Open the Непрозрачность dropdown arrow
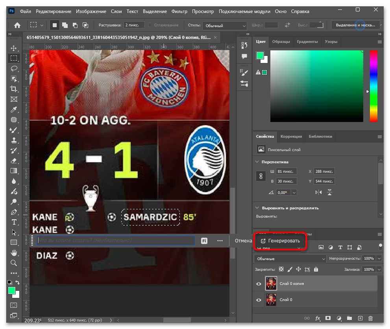Screen dimensions: 390x329 (379, 259)
